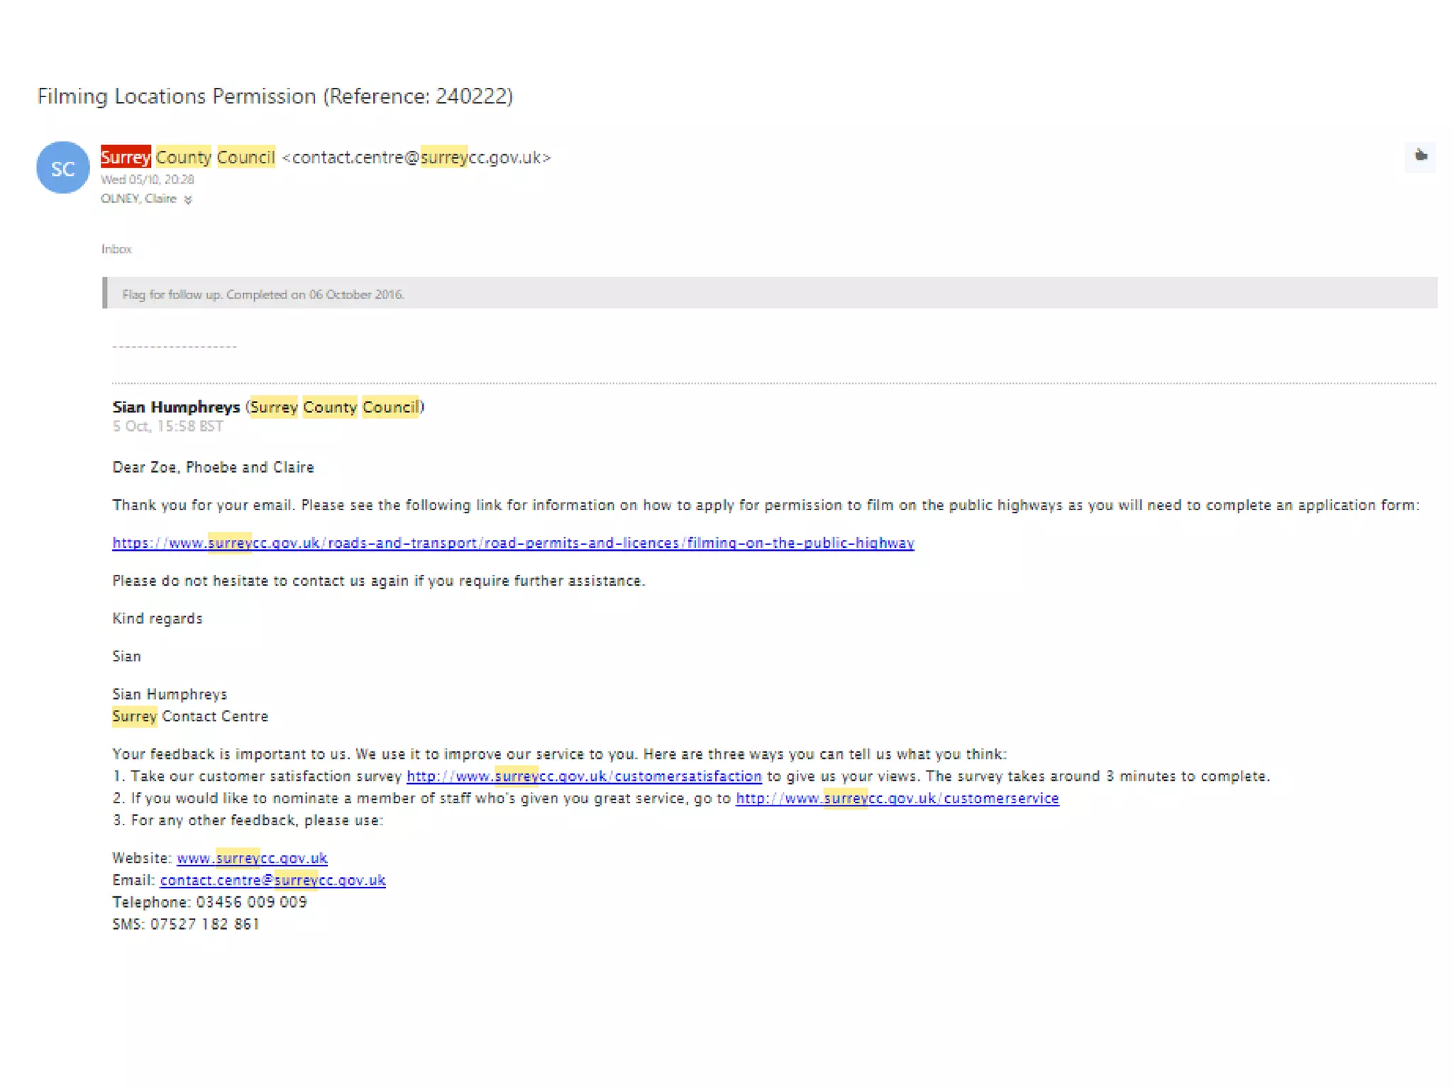Image resolution: width=1453 pixels, height=1090 pixels.
Task: Click the Email contact.centre link in signature
Action: click(x=272, y=881)
